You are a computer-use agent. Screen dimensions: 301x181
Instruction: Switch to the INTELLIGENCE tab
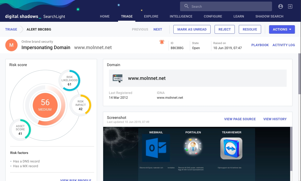181,16
